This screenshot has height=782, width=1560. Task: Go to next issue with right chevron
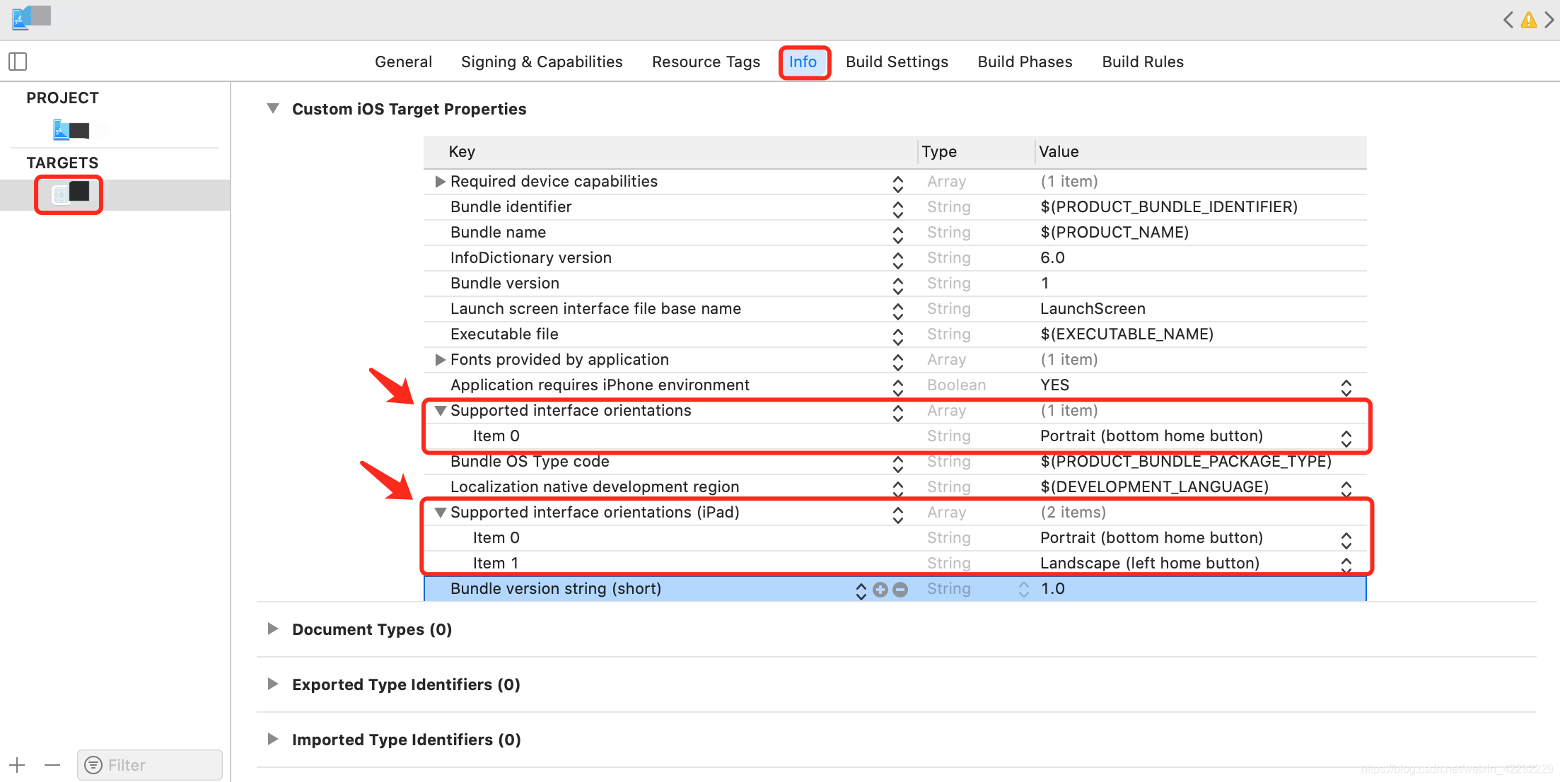[x=1549, y=20]
